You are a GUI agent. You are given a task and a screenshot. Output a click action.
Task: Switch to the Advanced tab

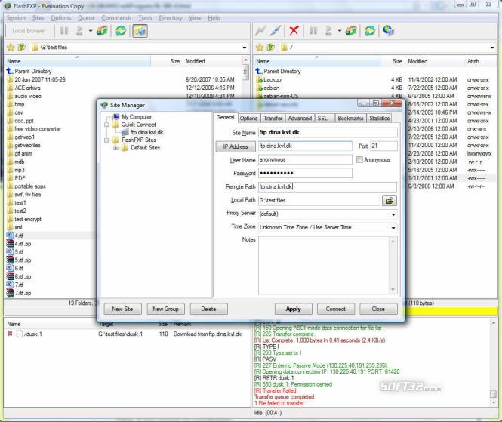point(300,119)
